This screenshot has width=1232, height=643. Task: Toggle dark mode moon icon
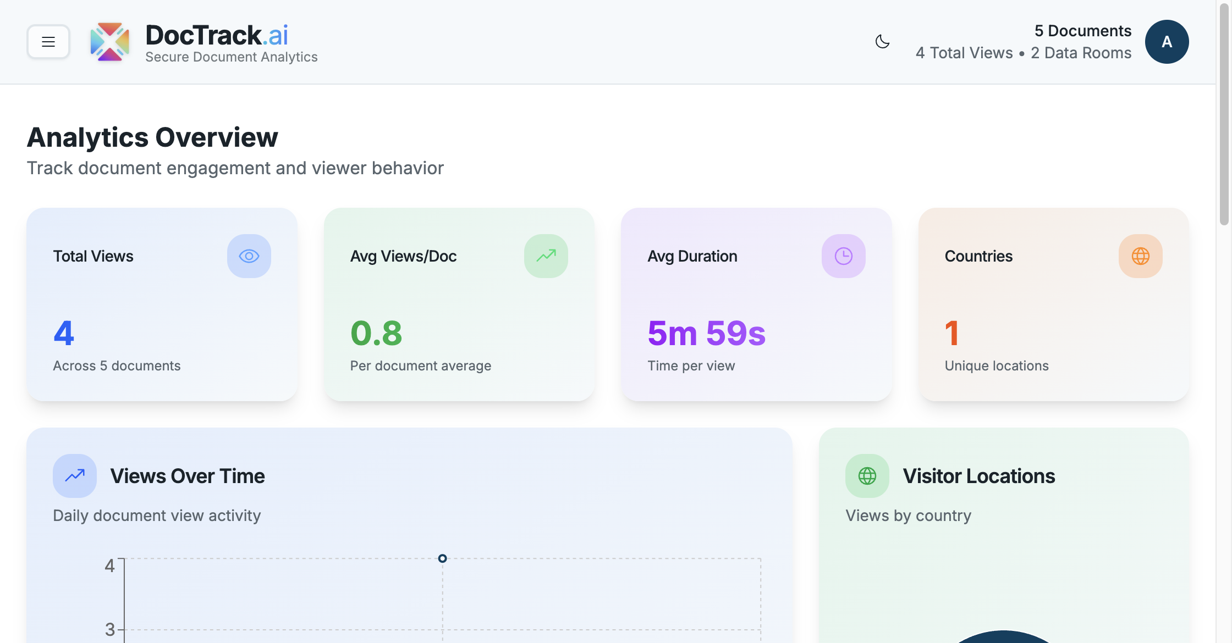click(883, 42)
